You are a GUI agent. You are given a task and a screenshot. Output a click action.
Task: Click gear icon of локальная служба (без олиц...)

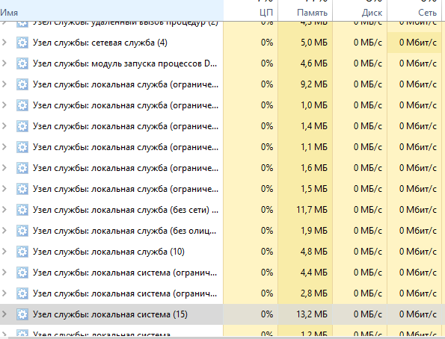pos(22,231)
